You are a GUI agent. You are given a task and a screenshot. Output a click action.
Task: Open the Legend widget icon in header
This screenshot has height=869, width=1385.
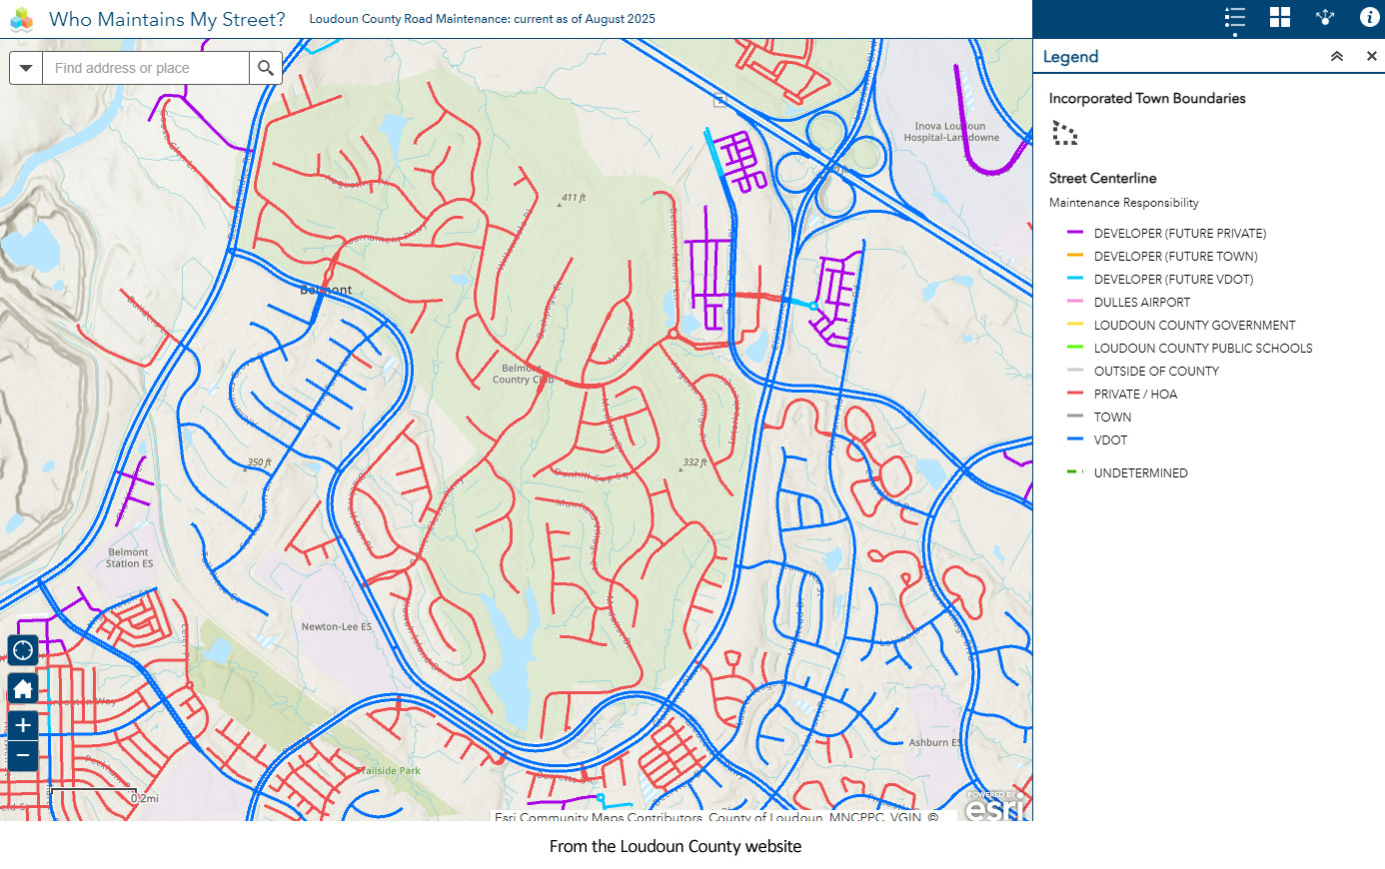1235,18
